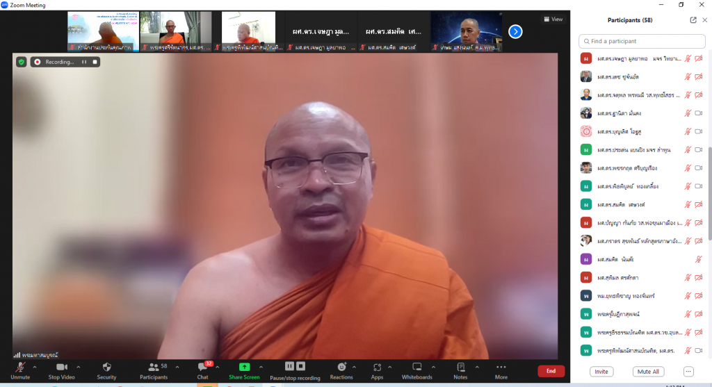The width and height of the screenshot is (712, 387).
Task: Pause recording from the top recording indicator
Action: pyautogui.click(x=84, y=62)
